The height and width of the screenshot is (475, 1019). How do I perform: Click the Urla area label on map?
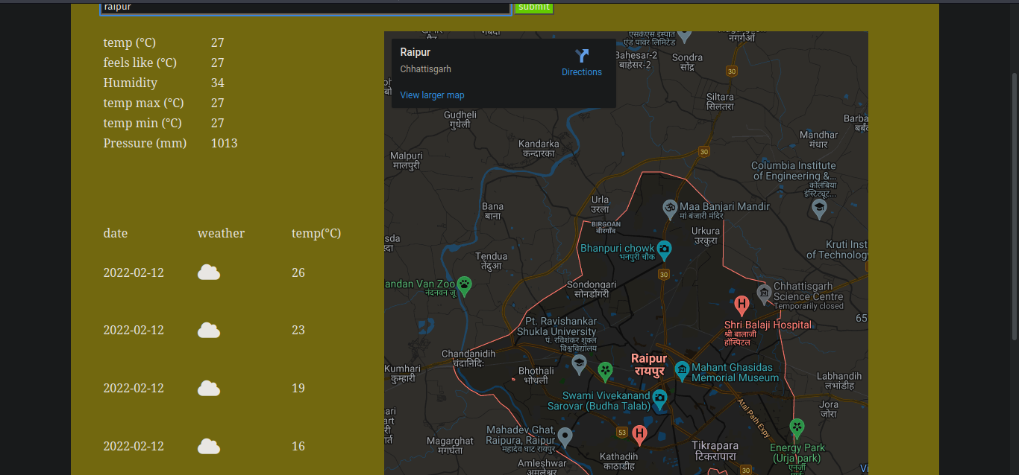600,205
